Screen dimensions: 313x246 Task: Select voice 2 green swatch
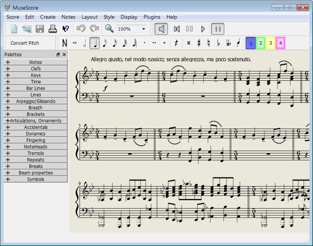pos(261,43)
